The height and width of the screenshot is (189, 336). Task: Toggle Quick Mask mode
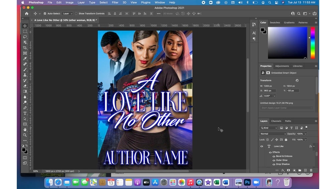25,158
